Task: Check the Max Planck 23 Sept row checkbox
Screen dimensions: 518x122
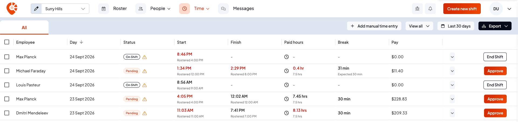Action: 7,99
